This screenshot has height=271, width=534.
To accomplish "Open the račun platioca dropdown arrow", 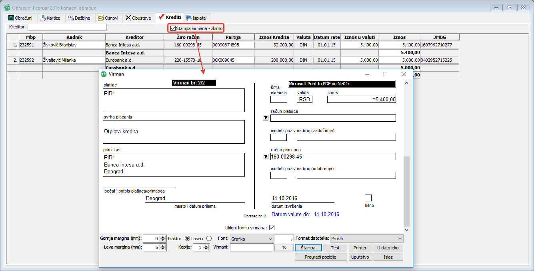I will tap(266, 118).
